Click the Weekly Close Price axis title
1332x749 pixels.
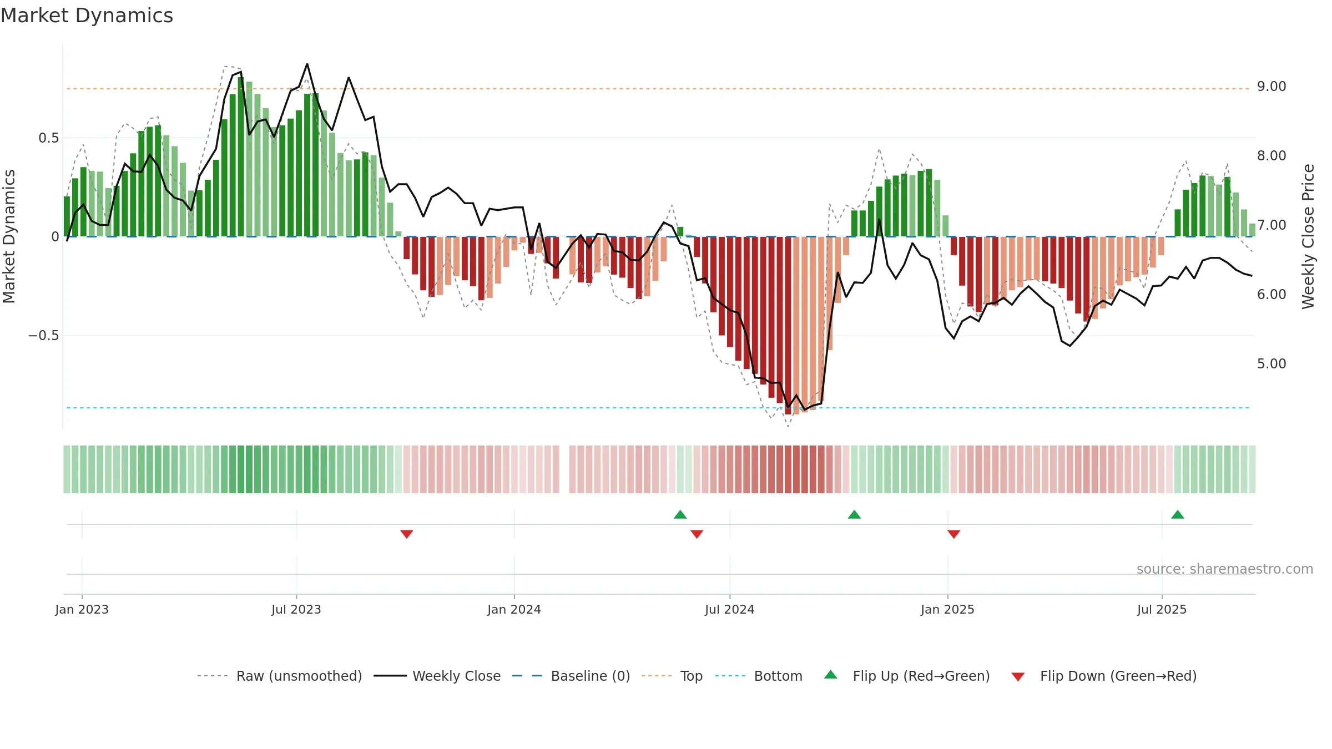point(1308,236)
